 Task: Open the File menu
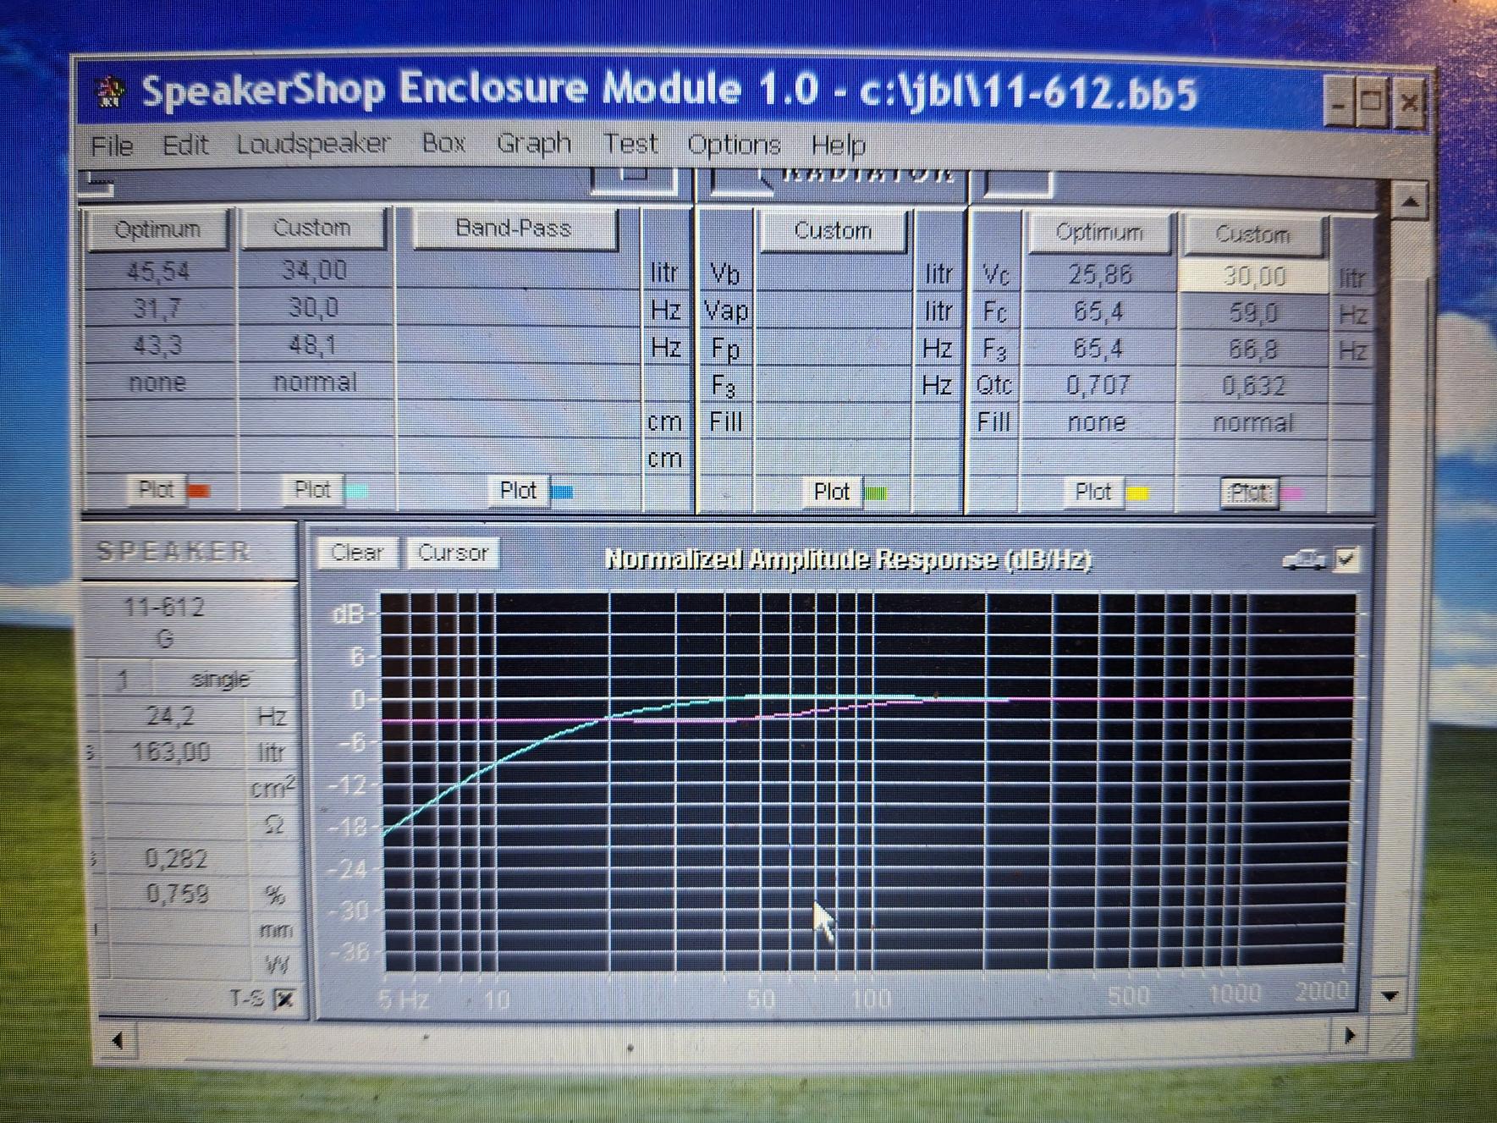pyautogui.click(x=112, y=146)
